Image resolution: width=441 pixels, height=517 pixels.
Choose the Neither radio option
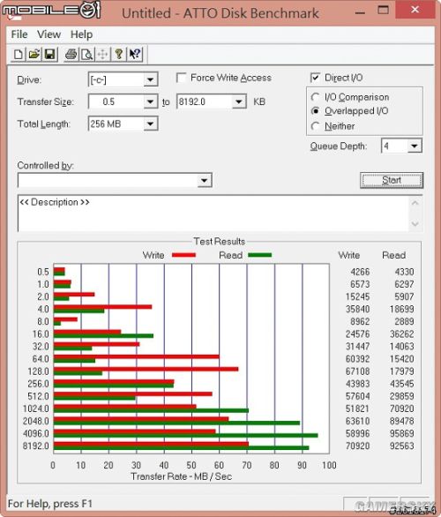tap(316, 126)
